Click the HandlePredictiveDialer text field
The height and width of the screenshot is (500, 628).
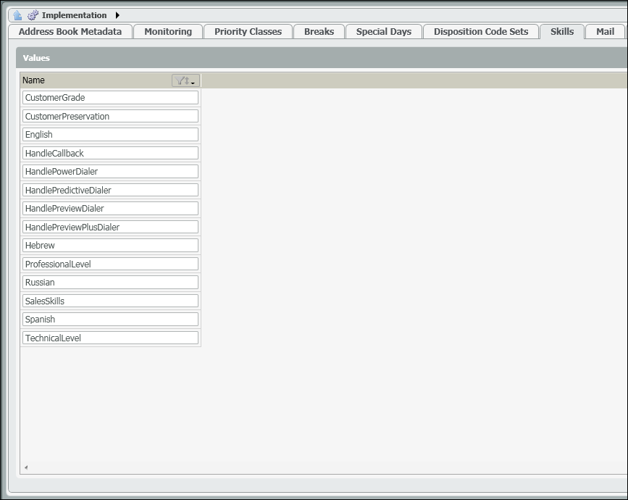110,190
